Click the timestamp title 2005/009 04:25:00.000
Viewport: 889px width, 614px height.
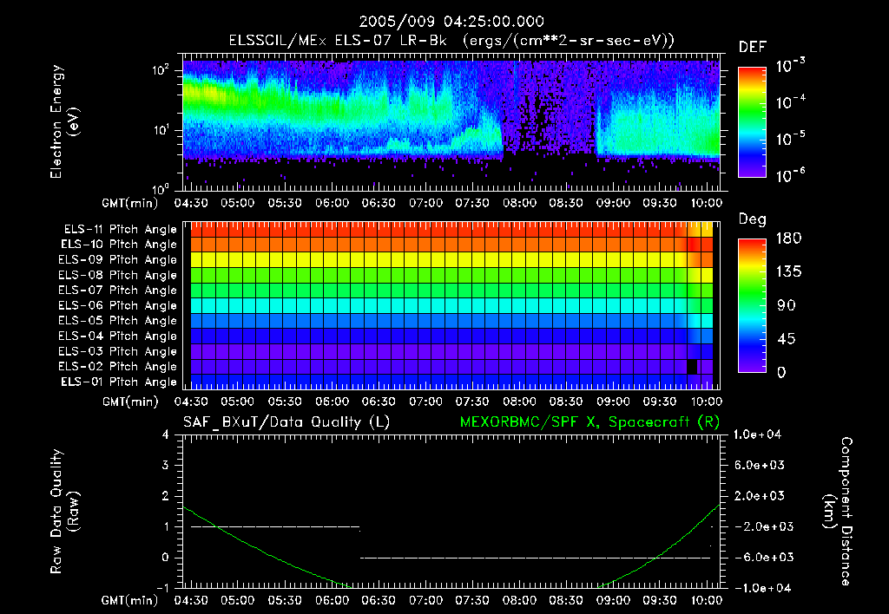451,22
